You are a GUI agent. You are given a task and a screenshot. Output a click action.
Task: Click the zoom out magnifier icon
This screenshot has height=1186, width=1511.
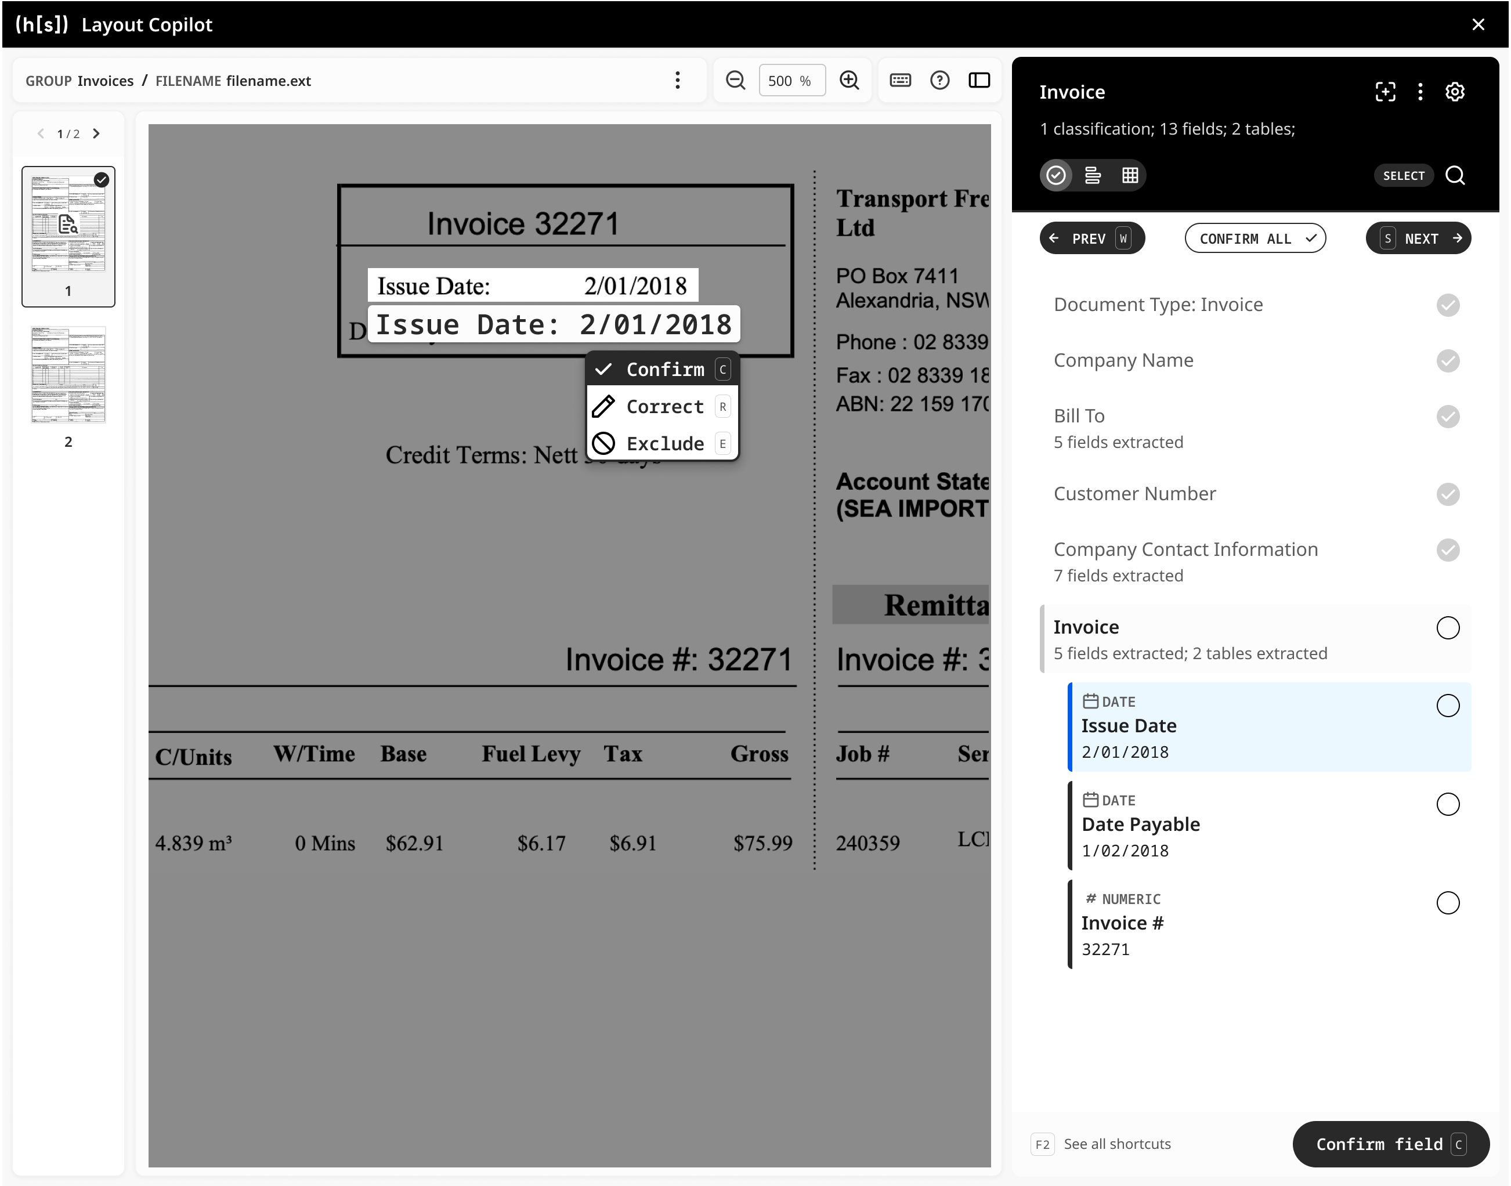pyautogui.click(x=735, y=81)
